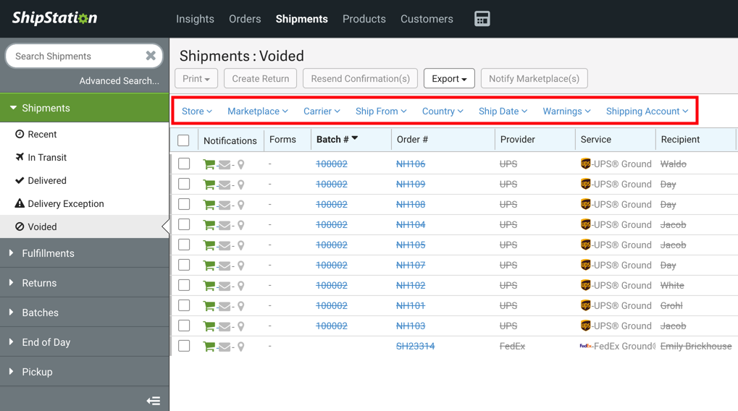Go to the Orders tab
This screenshot has height=411, width=738.
pyautogui.click(x=245, y=19)
